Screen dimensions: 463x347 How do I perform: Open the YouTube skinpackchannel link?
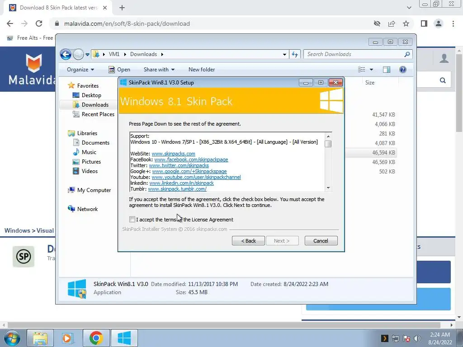(196, 177)
